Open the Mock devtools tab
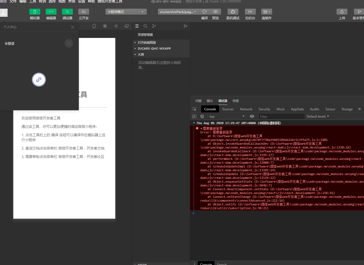The image size is (364, 265). [x=281, y=109]
